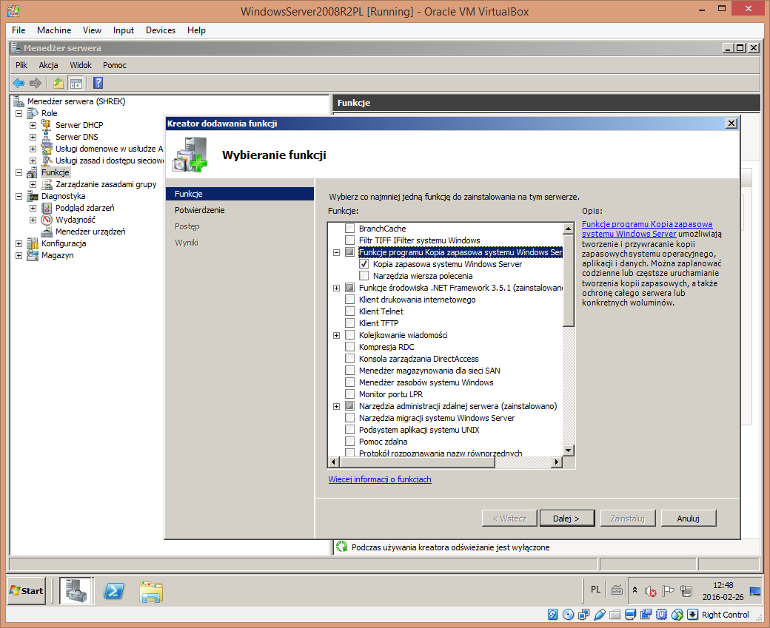Screen dimensions: 770x628
Task: Collapse the Role tree node
Action: pyautogui.click(x=19, y=113)
